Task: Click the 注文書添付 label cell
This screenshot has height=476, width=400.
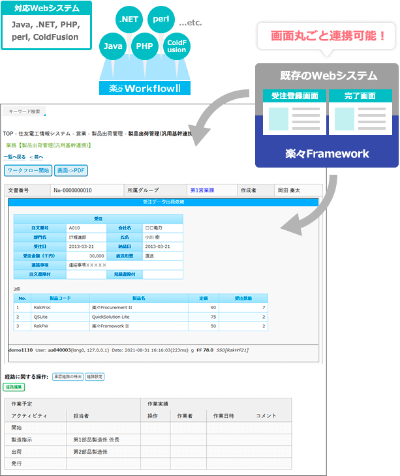Action: (x=40, y=274)
